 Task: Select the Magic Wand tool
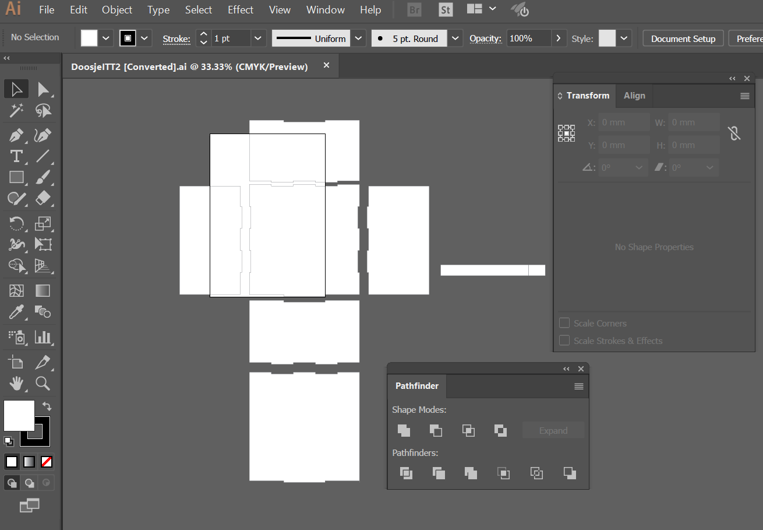(16, 110)
